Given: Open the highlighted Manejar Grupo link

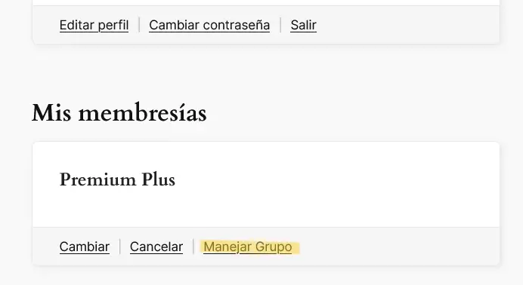Looking at the screenshot, I should coord(248,247).
